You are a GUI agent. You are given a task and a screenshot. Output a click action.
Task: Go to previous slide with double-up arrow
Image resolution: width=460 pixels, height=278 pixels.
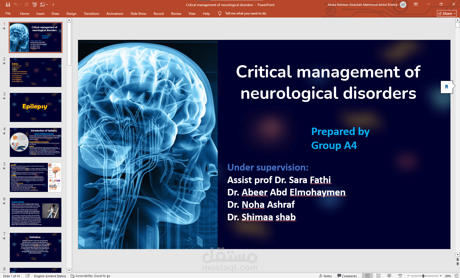point(458,260)
